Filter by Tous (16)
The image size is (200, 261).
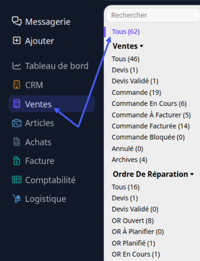(126, 187)
